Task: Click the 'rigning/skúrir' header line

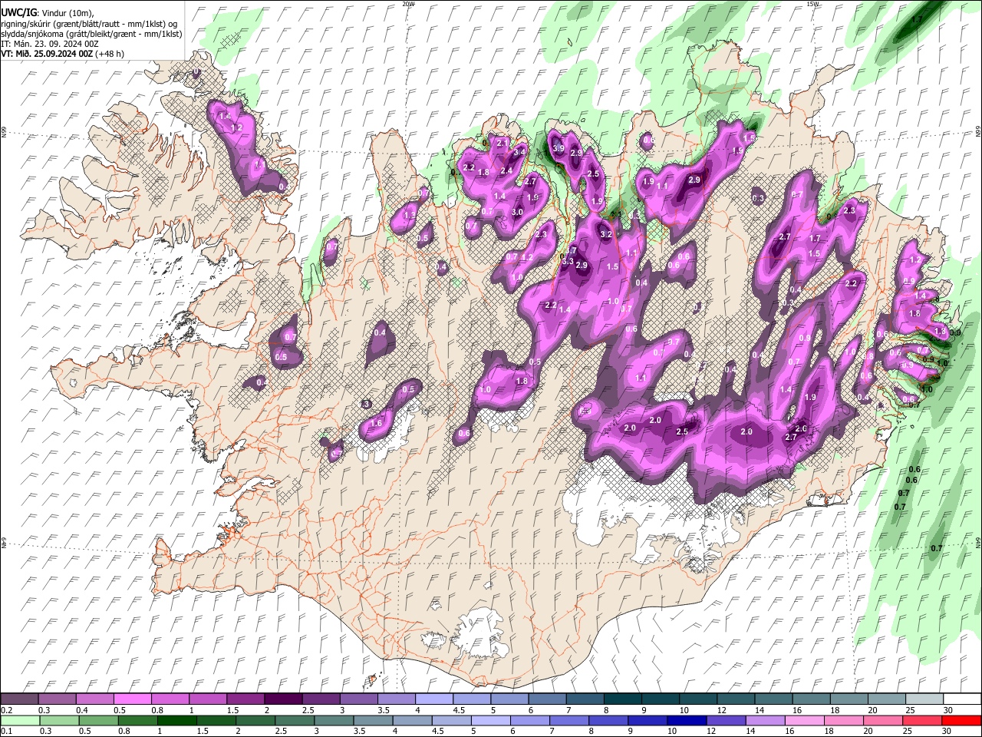Action: (x=90, y=24)
